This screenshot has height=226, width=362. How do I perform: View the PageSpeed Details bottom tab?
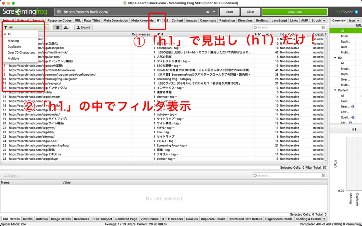[279, 219]
